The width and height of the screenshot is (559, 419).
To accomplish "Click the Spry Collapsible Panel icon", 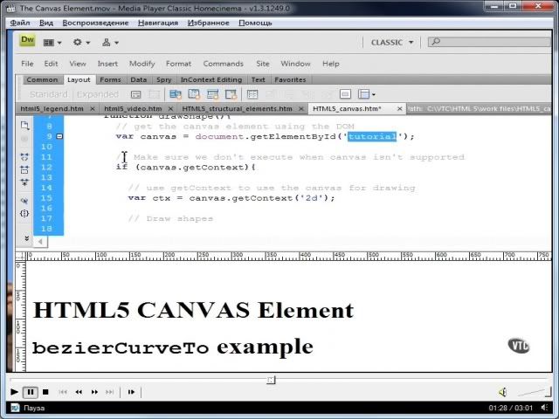I will click(231, 94).
